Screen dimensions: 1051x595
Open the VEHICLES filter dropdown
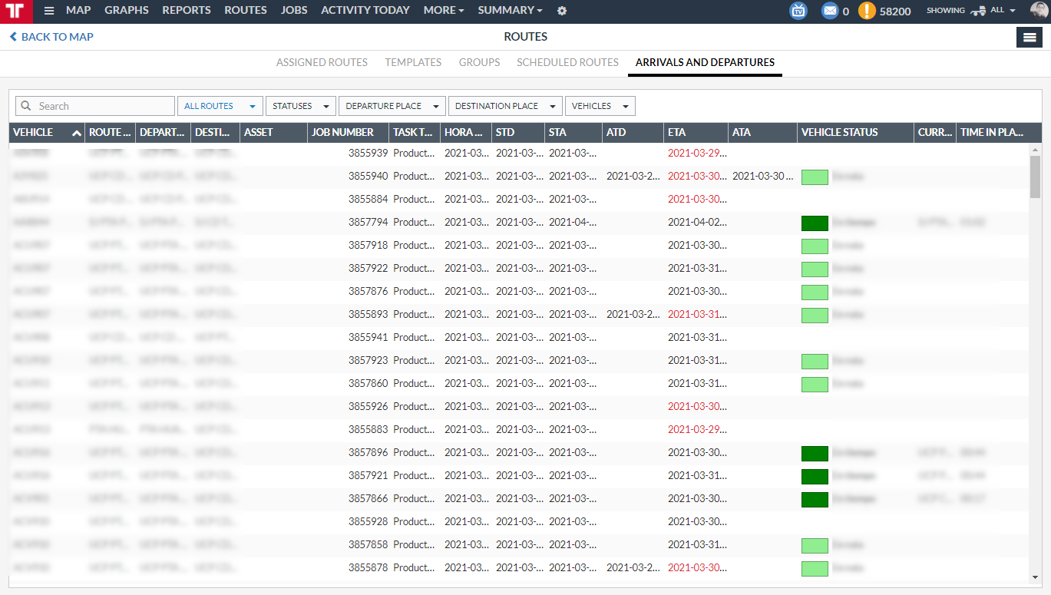click(x=600, y=106)
